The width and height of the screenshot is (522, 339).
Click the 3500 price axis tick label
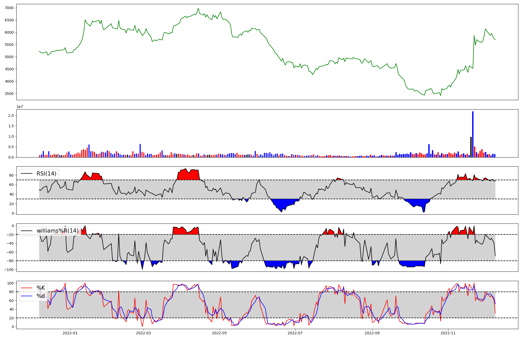click(x=9, y=94)
